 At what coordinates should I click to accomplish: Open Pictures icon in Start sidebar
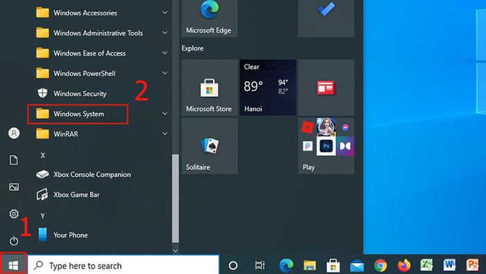tap(14, 187)
